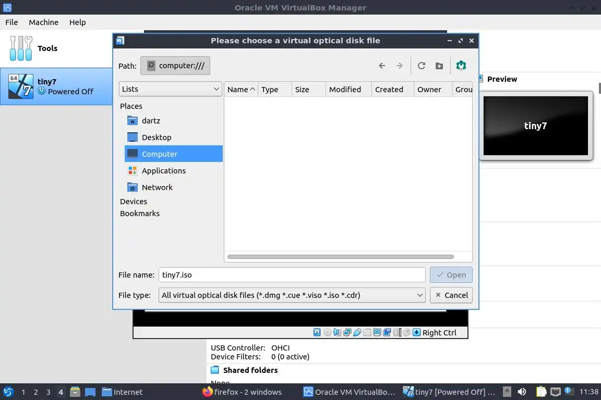Click the horizontal scrollbar of file list
Screen dimensions: 601x400
[340, 257]
